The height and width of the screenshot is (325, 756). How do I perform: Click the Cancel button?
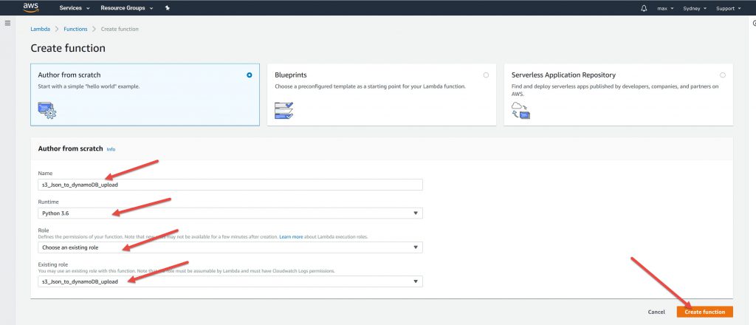[x=656, y=312]
